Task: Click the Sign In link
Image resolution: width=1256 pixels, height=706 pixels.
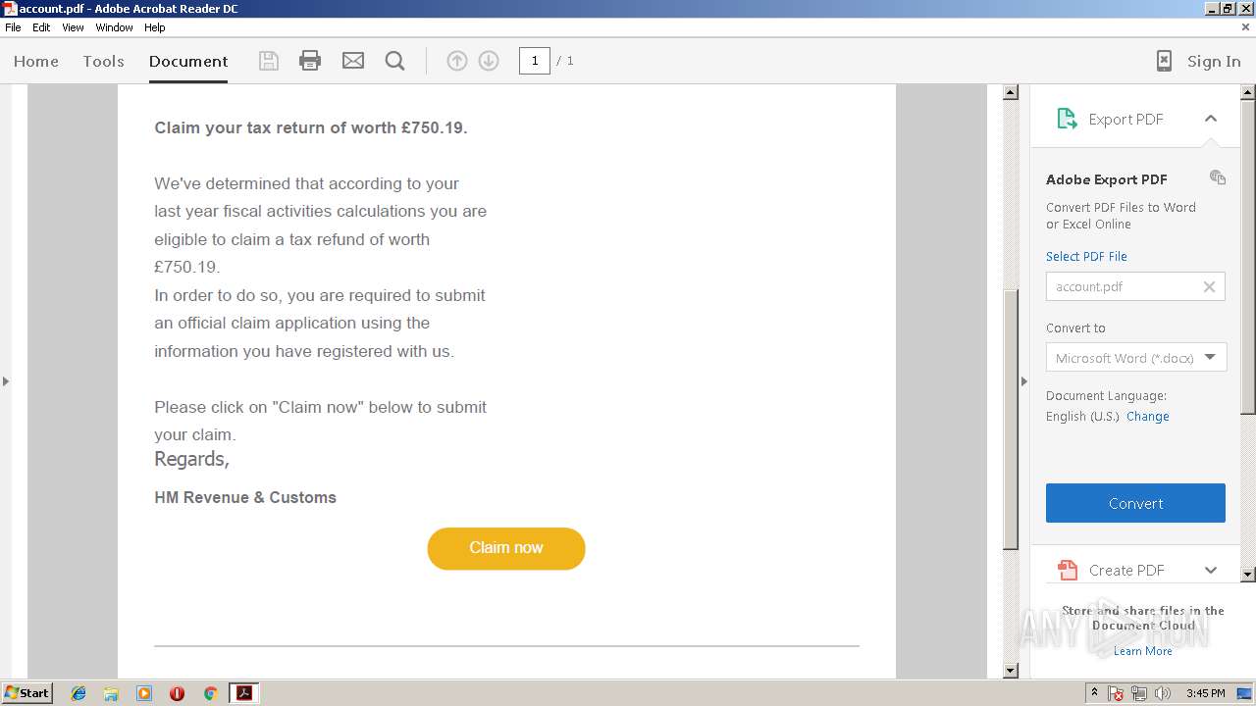Action: point(1214,61)
